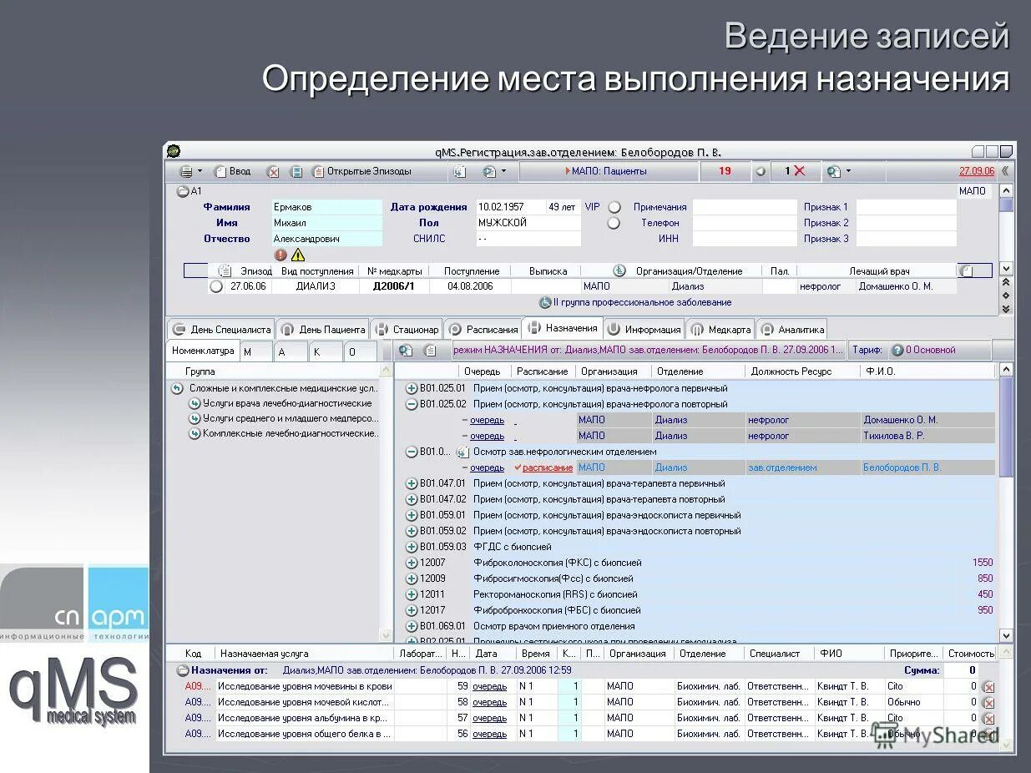The width and height of the screenshot is (1031, 773).
Task: Switch to the Медкарта tab
Action: tap(720, 329)
